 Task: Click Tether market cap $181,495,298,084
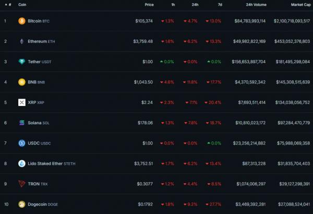point(293,62)
